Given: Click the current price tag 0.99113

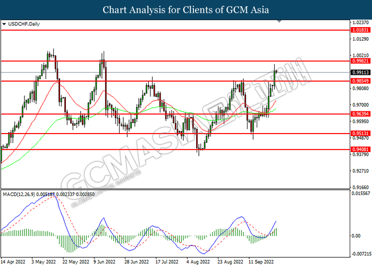Looking at the screenshot, I should coord(361,73).
